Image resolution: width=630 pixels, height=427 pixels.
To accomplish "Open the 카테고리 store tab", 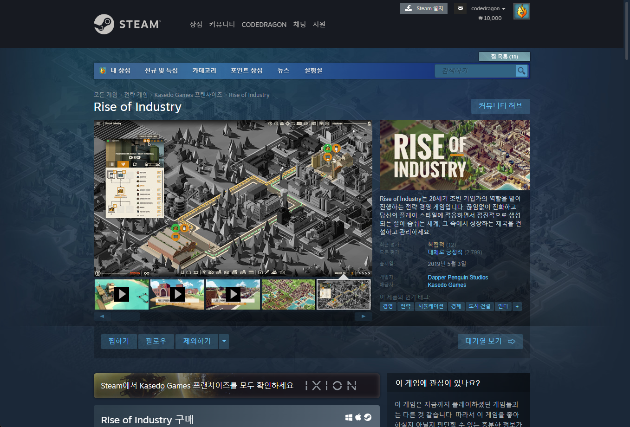I will (204, 71).
